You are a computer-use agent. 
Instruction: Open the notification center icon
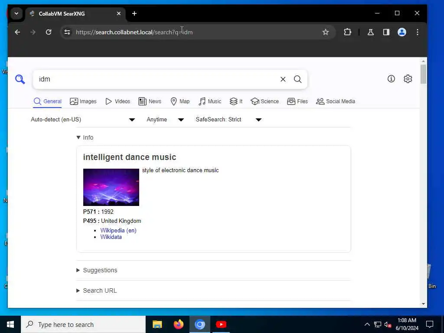click(430, 324)
